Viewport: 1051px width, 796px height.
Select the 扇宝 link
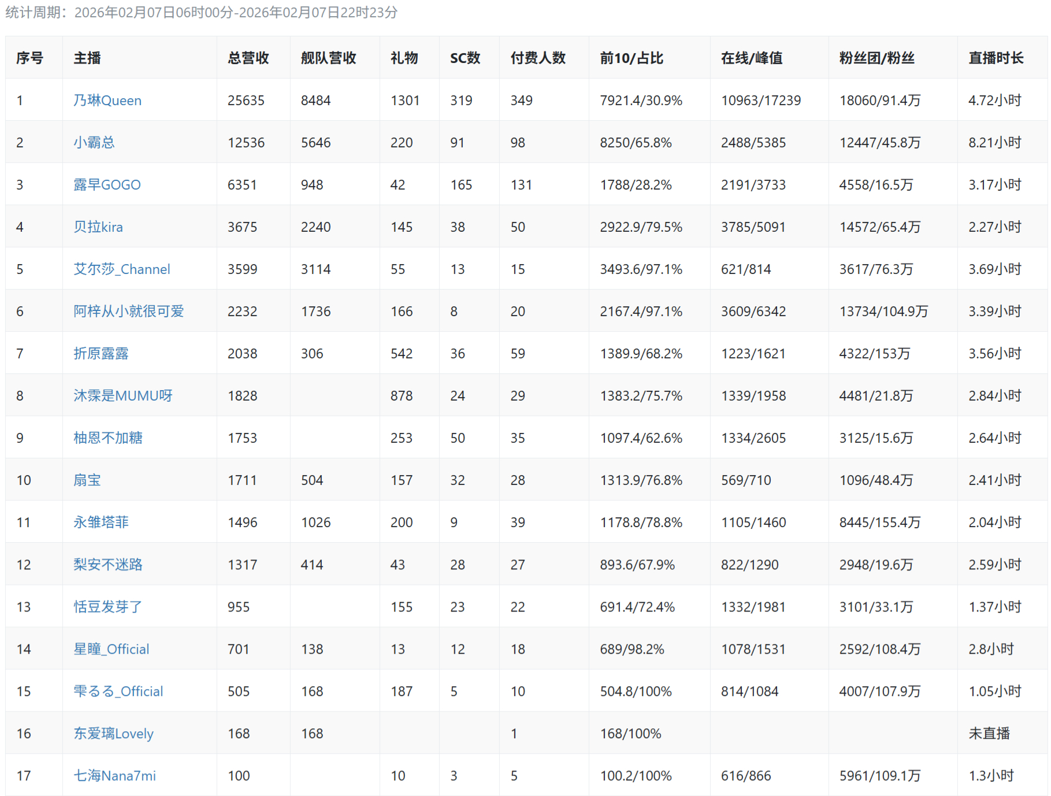click(x=87, y=480)
